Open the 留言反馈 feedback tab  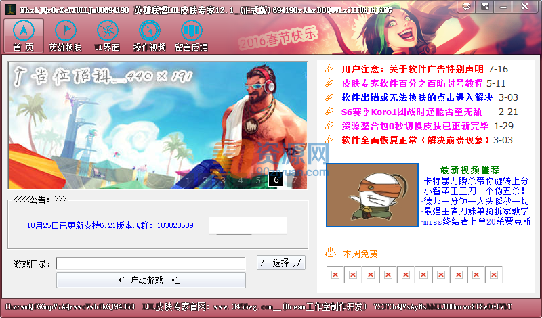(x=192, y=36)
